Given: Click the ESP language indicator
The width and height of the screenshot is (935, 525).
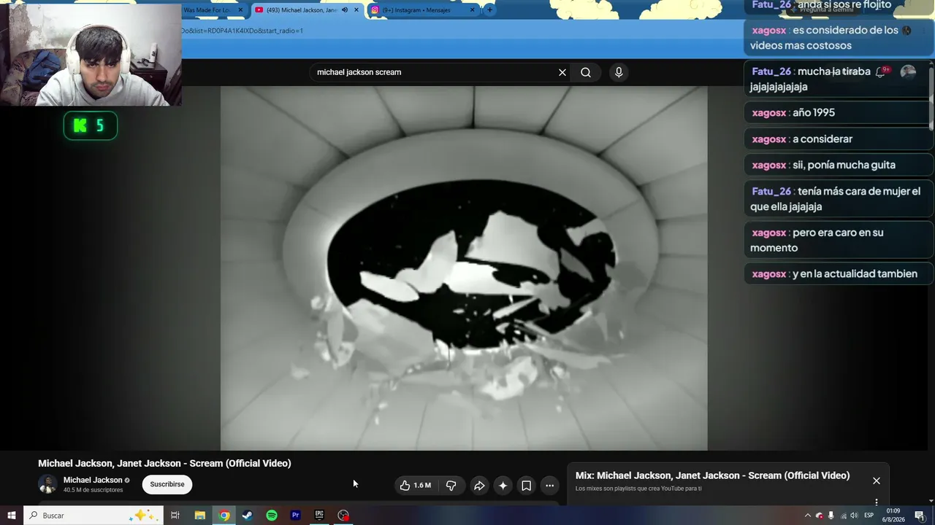Looking at the screenshot, I should coord(869,516).
